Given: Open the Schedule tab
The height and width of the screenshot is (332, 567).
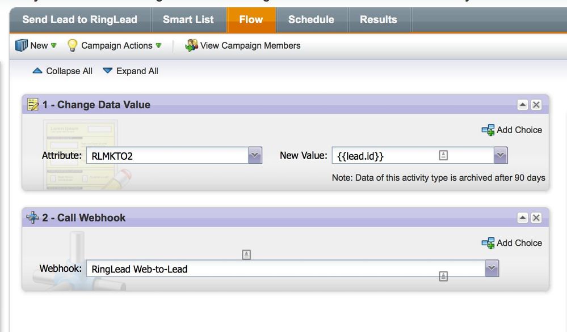Looking at the screenshot, I should (311, 20).
